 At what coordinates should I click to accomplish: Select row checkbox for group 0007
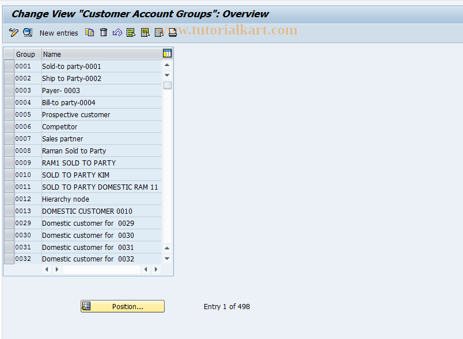coord(9,138)
